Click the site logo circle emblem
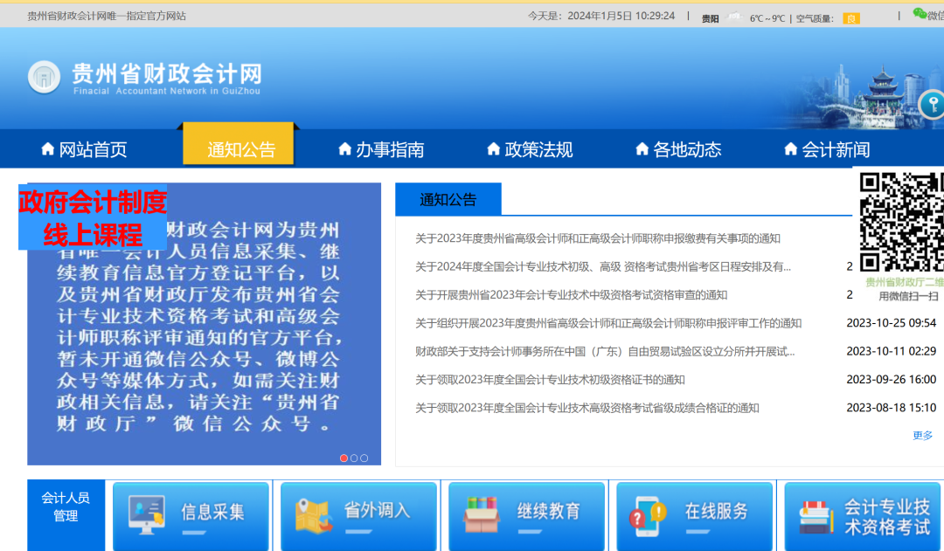 tap(44, 78)
